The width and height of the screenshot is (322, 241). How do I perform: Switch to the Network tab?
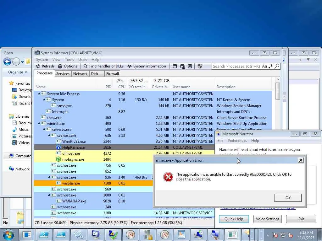(80, 73)
